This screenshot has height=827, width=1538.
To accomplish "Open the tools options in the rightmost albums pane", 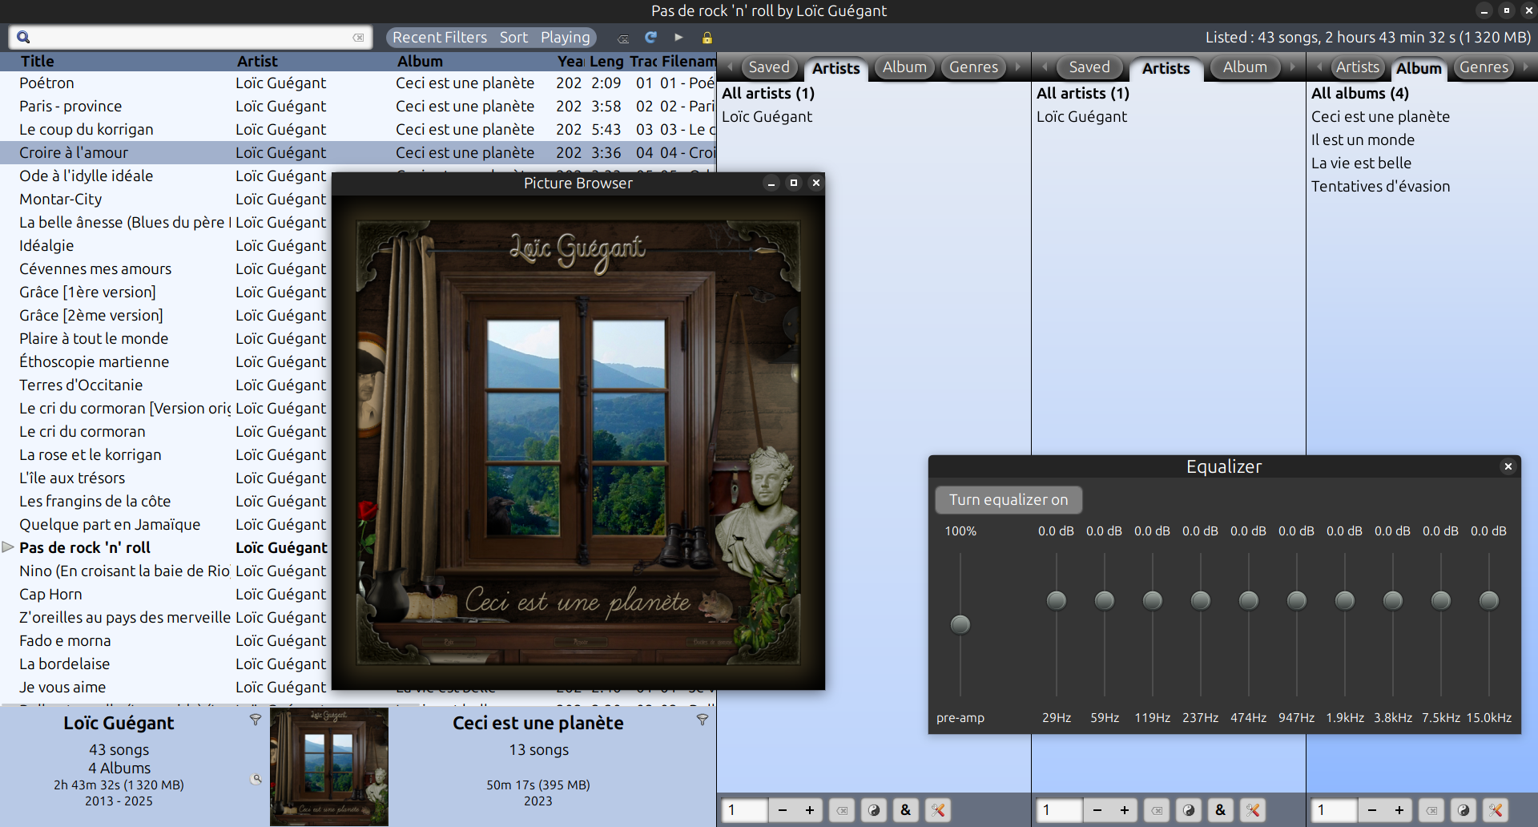I will tap(1496, 810).
